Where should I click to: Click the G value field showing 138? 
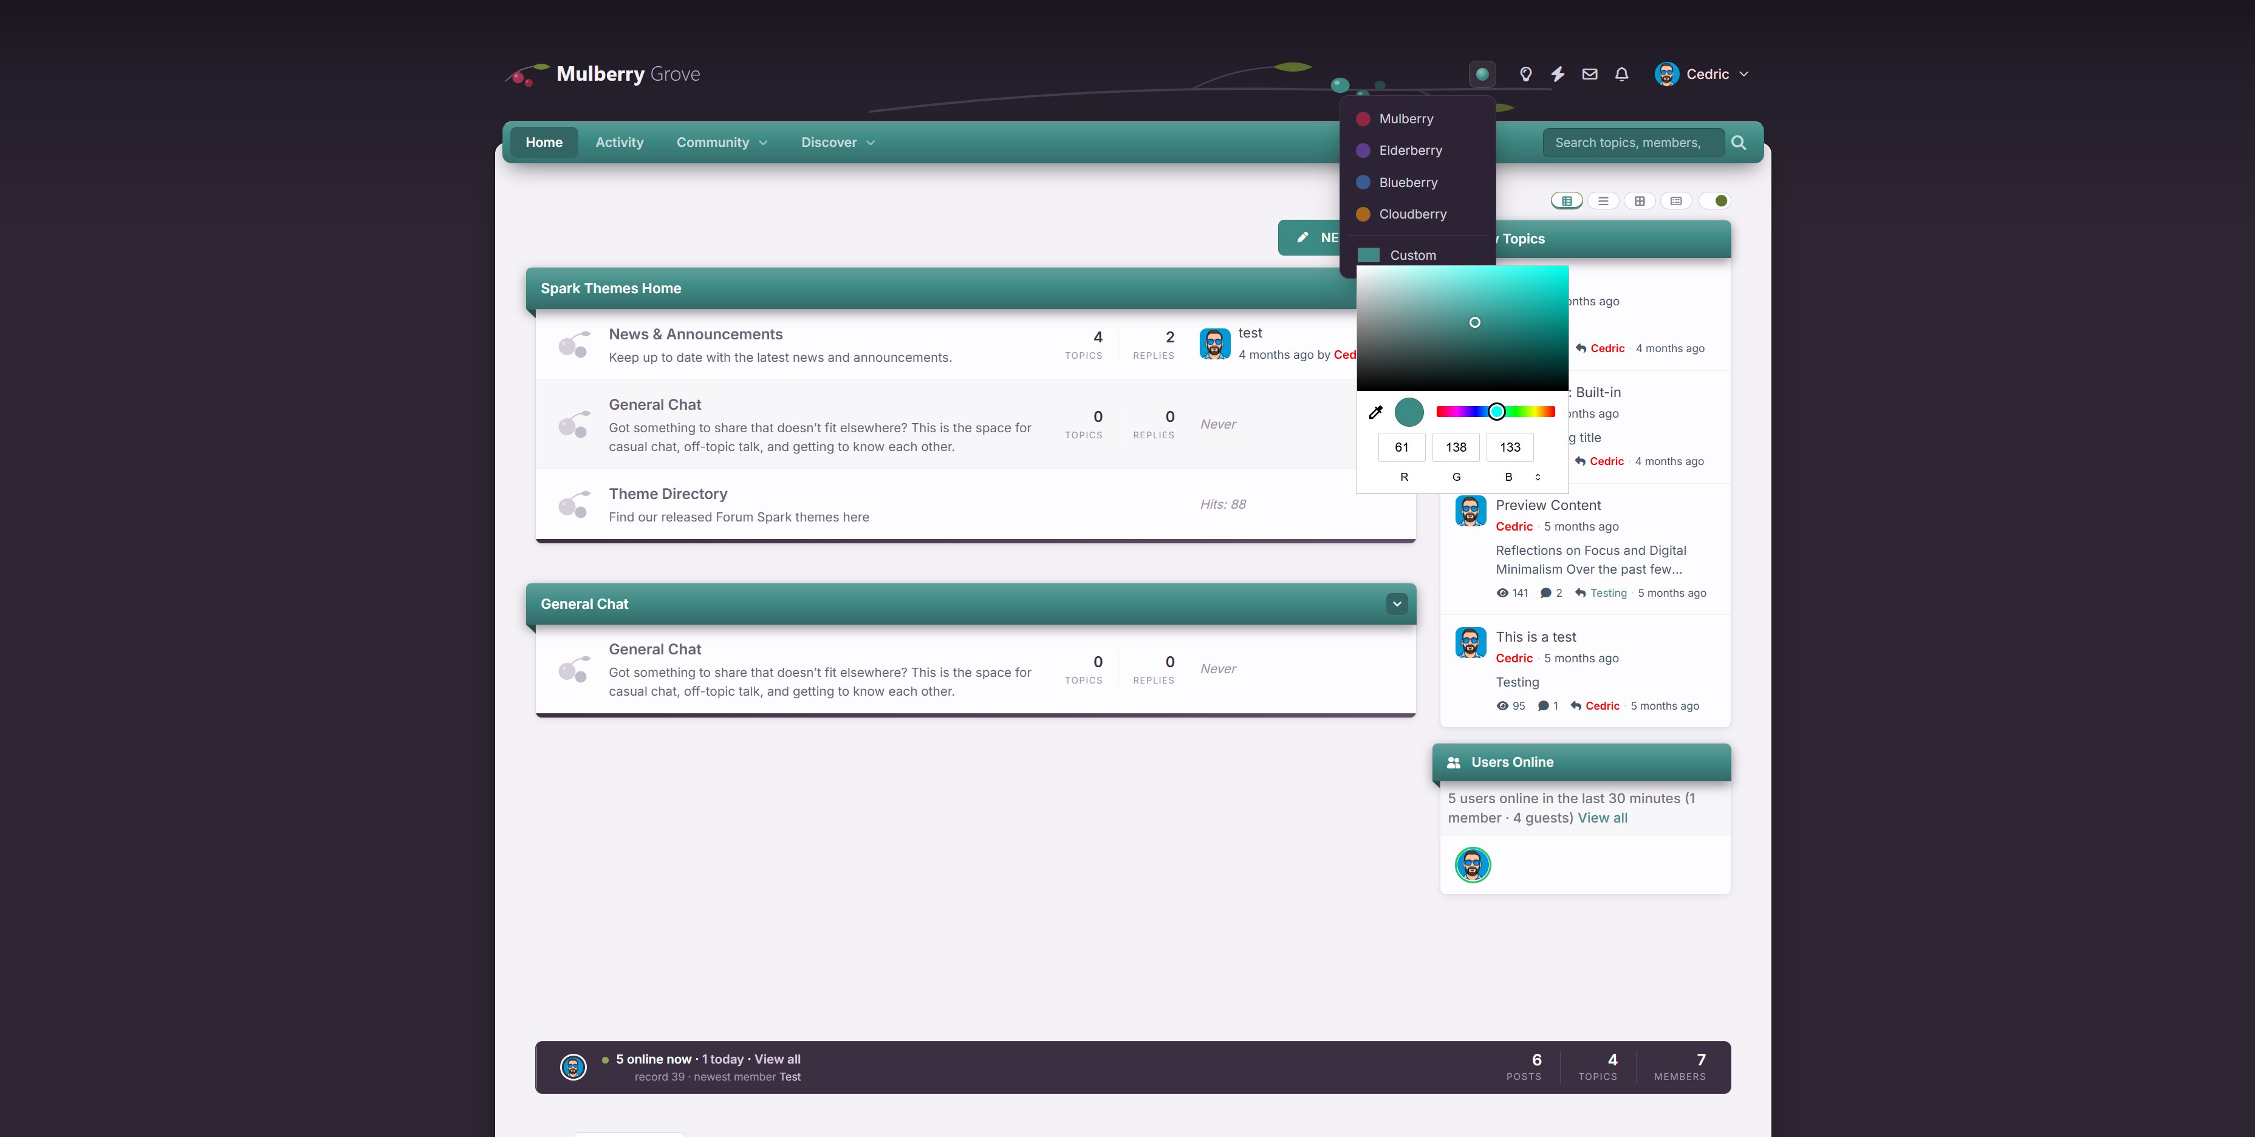coord(1456,447)
